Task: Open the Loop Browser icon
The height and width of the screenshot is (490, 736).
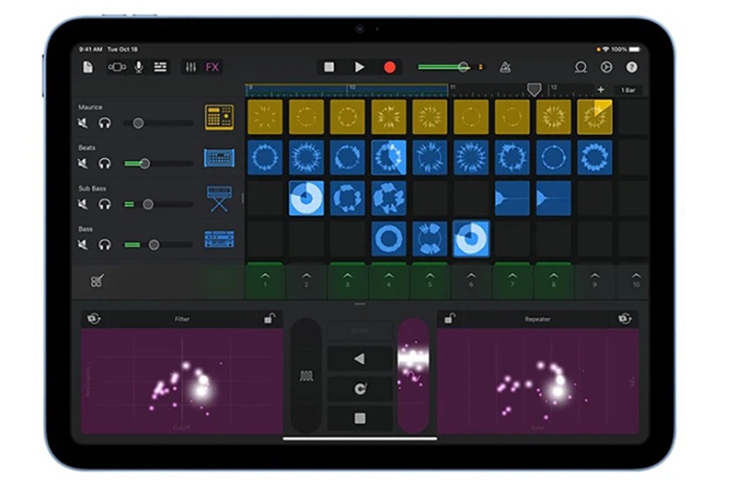Action: coord(581,67)
